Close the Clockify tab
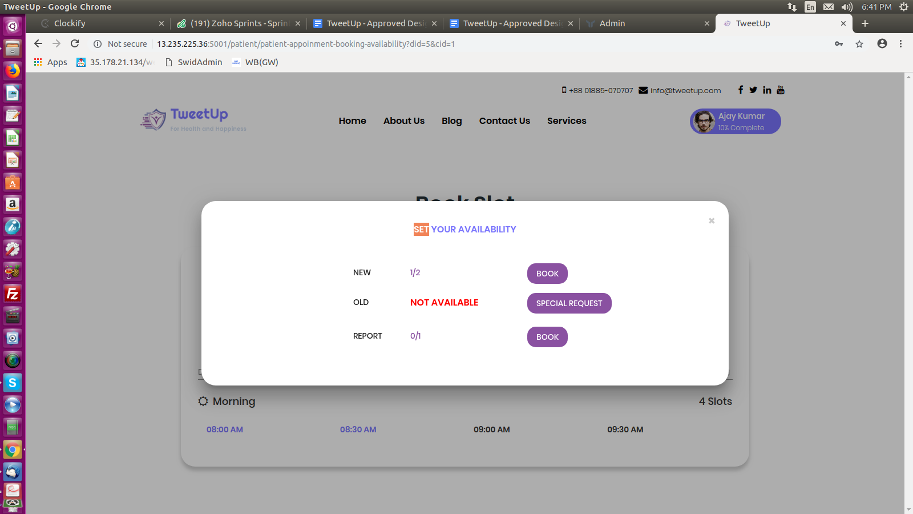913x514 pixels. click(x=161, y=23)
